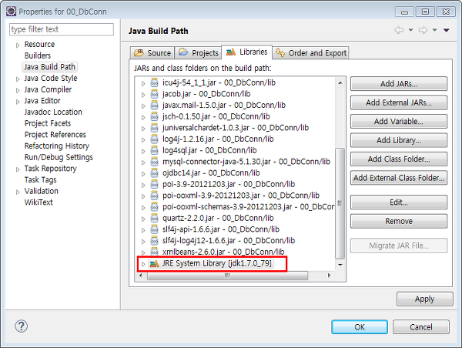This screenshot has width=462, height=348.
Task: Open the Run/Debug Settings page
Action: (59, 157)
